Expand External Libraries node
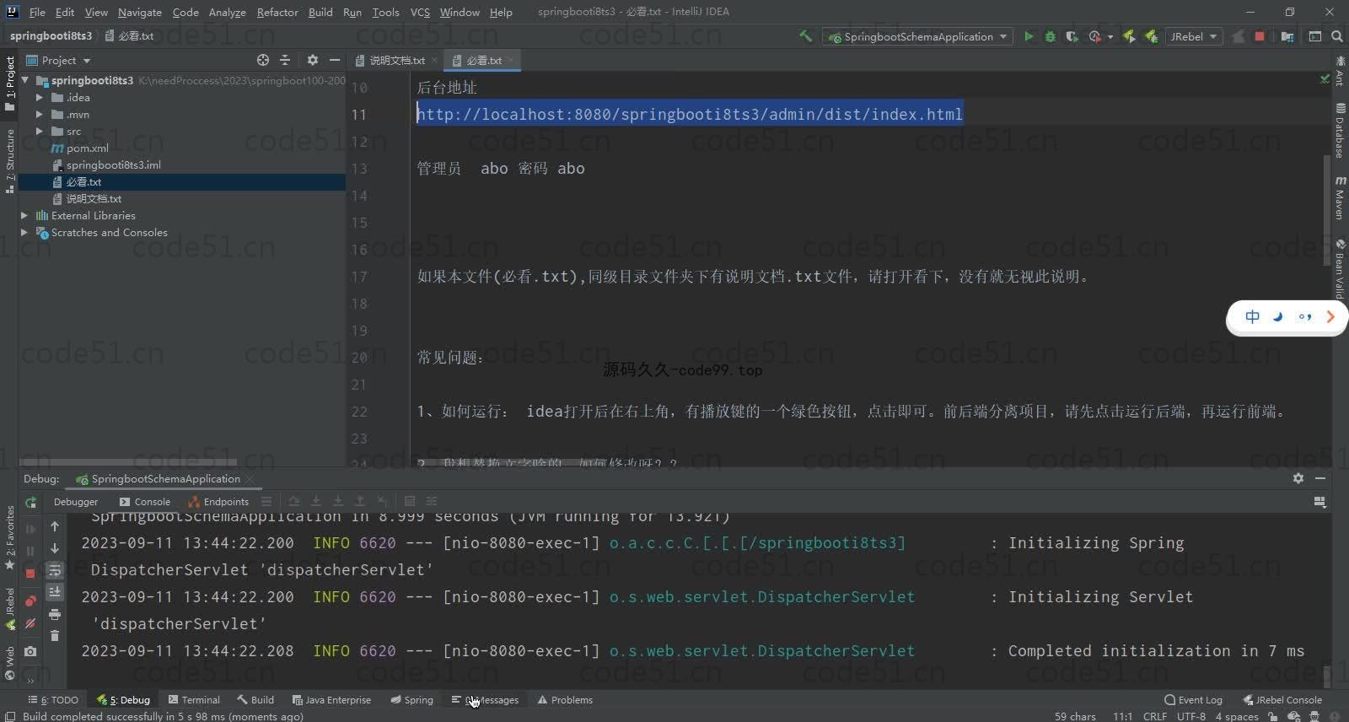Viewport: 1349px width, 722px height. (24, 215)
